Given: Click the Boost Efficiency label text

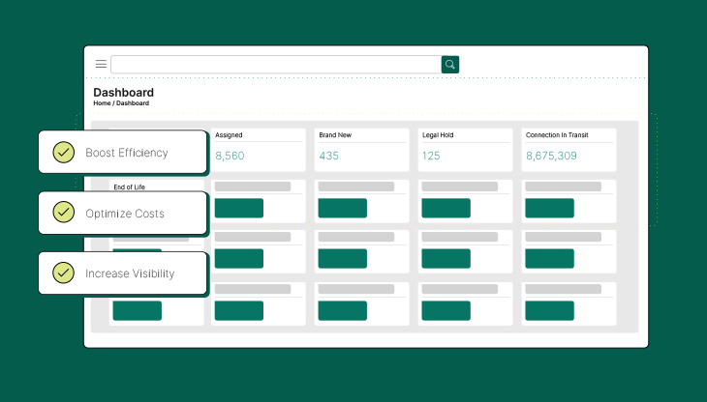Looking at the screenshot, I should 126,153.
